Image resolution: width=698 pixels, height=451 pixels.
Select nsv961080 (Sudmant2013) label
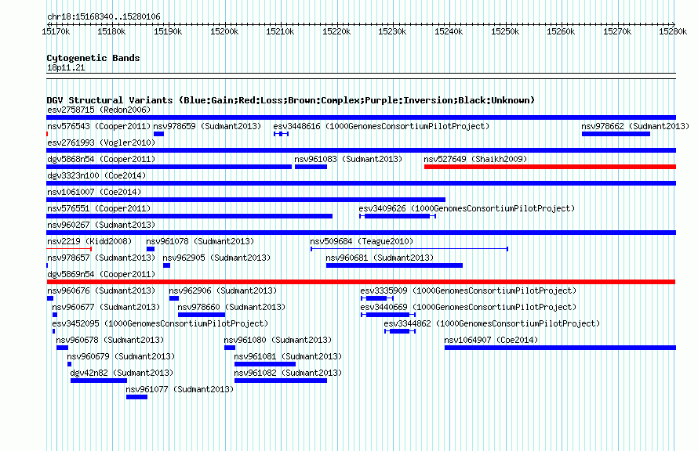278,340
